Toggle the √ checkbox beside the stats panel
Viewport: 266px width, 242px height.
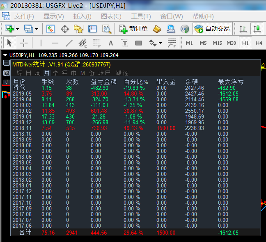pyautogui.click(x=7, y=82)
